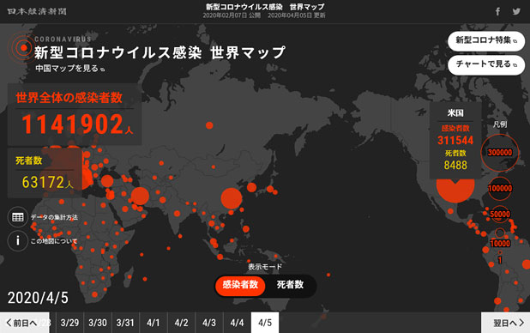Select the 50000 legend circle

[500, 215]
